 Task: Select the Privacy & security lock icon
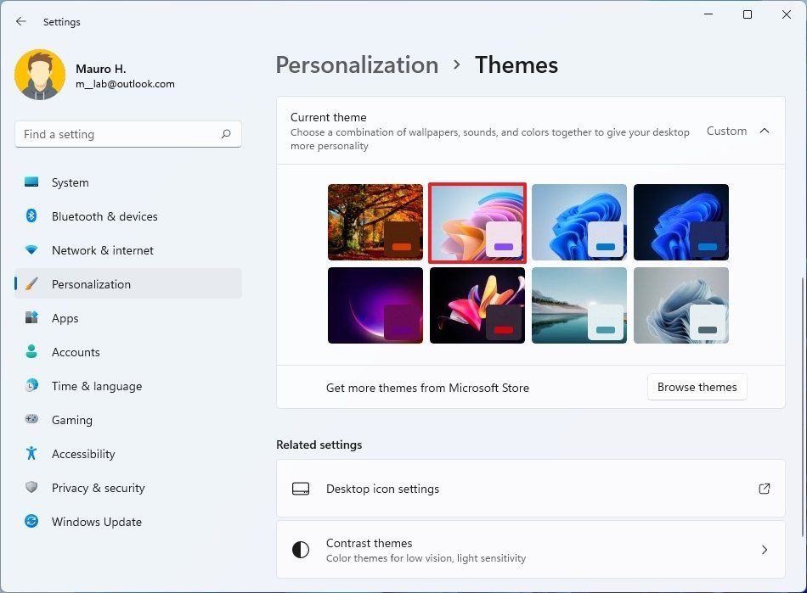coord(31,488)
